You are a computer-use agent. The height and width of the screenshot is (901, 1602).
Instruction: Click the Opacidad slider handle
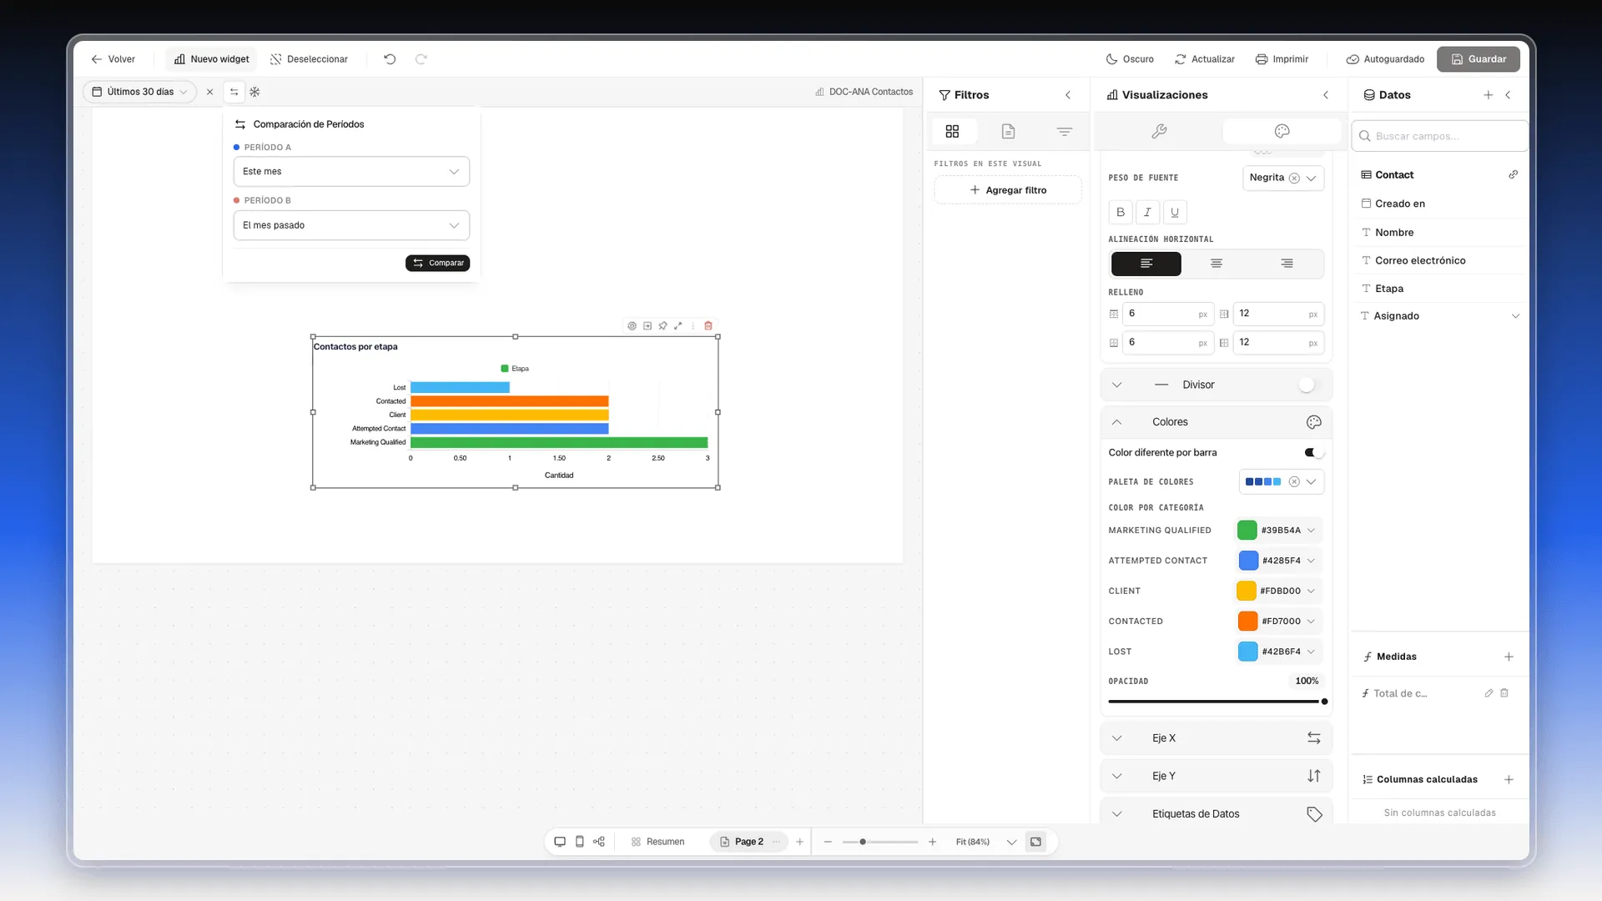1324,702
